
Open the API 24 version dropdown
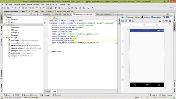(x=137, y=17)
